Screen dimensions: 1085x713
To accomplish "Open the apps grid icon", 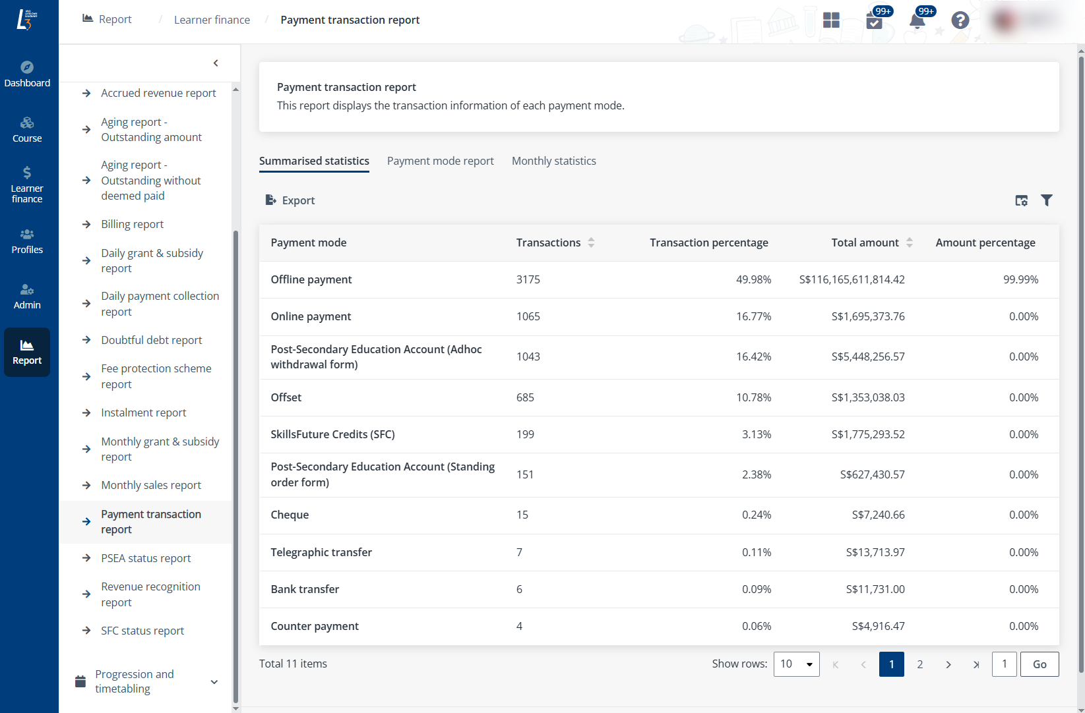I will [x=831, y=20].
